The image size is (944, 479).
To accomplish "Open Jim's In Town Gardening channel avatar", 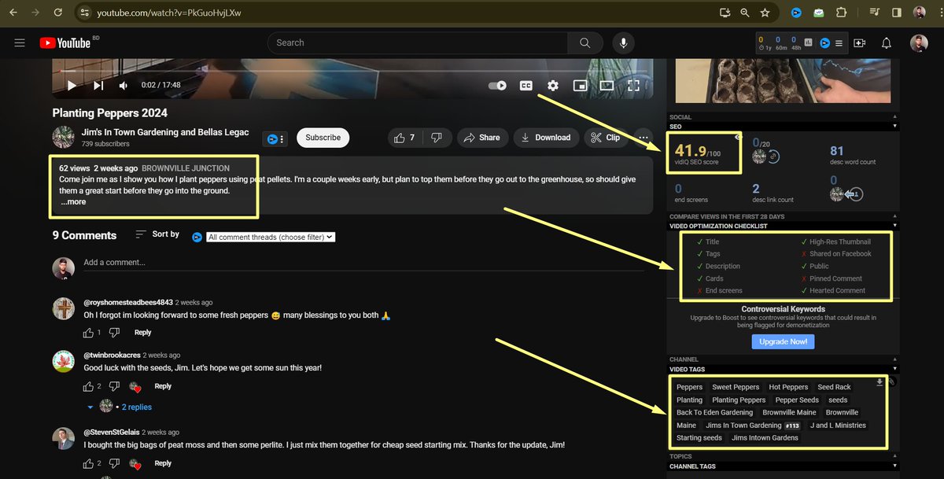I will click(64, 138).
